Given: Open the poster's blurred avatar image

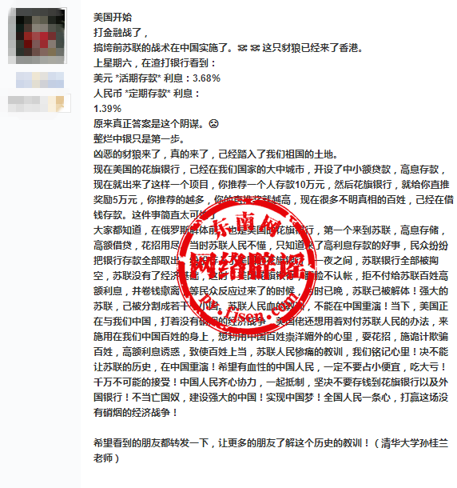Looking at the screenshot, I should point(38,36).
